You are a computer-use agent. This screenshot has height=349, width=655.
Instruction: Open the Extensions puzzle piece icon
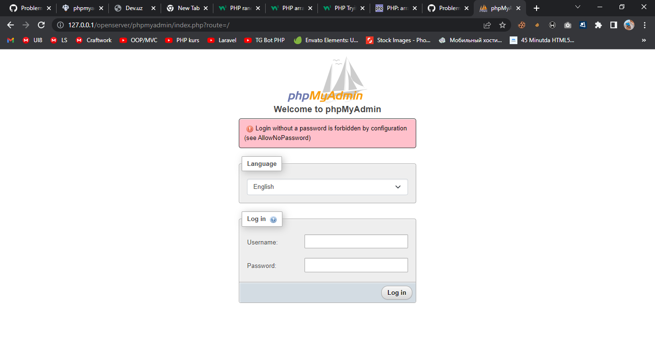tap(598, 25)
